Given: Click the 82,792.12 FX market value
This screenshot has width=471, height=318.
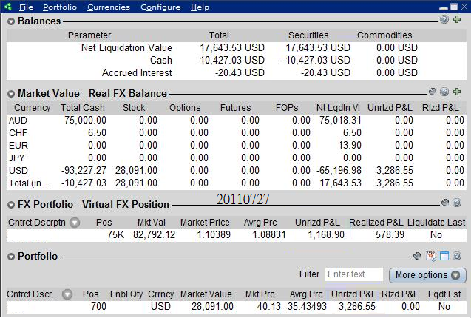Looking at the screenshot, I should click(154, 234).
